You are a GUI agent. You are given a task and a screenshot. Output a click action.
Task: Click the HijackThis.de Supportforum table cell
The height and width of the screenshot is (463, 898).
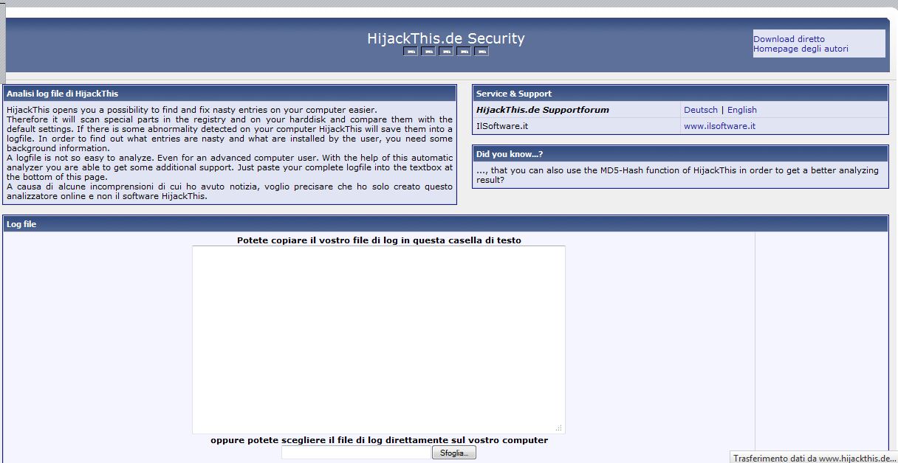(577, 110)
